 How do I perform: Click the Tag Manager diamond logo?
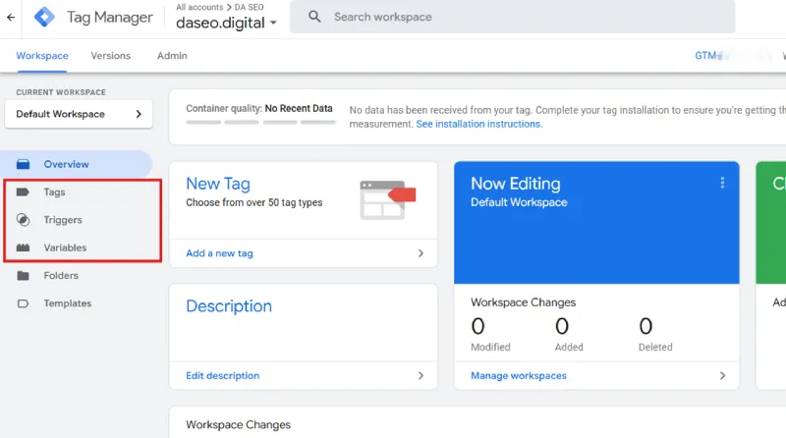coord(44,17)
